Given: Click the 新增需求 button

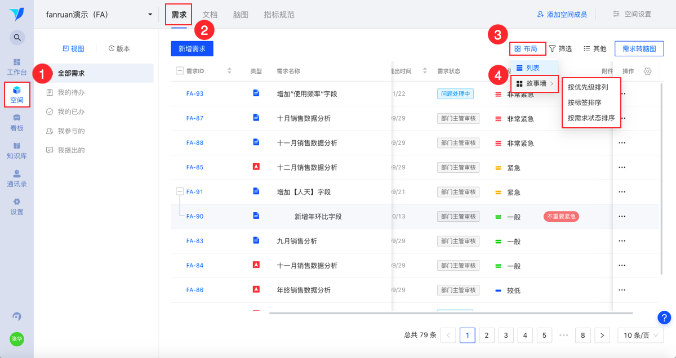Looking at the screenshot, I should [x=192, y=49].
